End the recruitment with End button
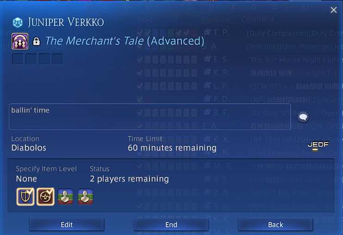 pos(171,225)
